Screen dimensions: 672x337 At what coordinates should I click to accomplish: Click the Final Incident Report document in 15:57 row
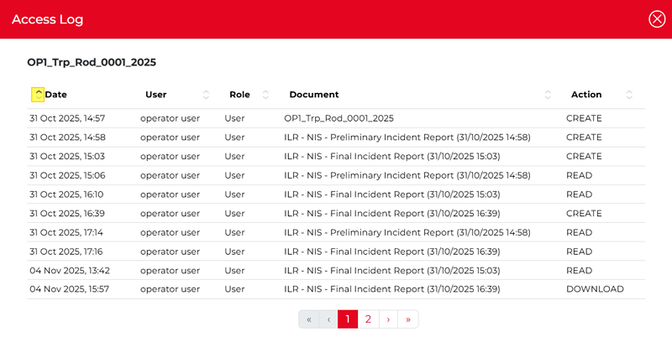tap(392, 289)
